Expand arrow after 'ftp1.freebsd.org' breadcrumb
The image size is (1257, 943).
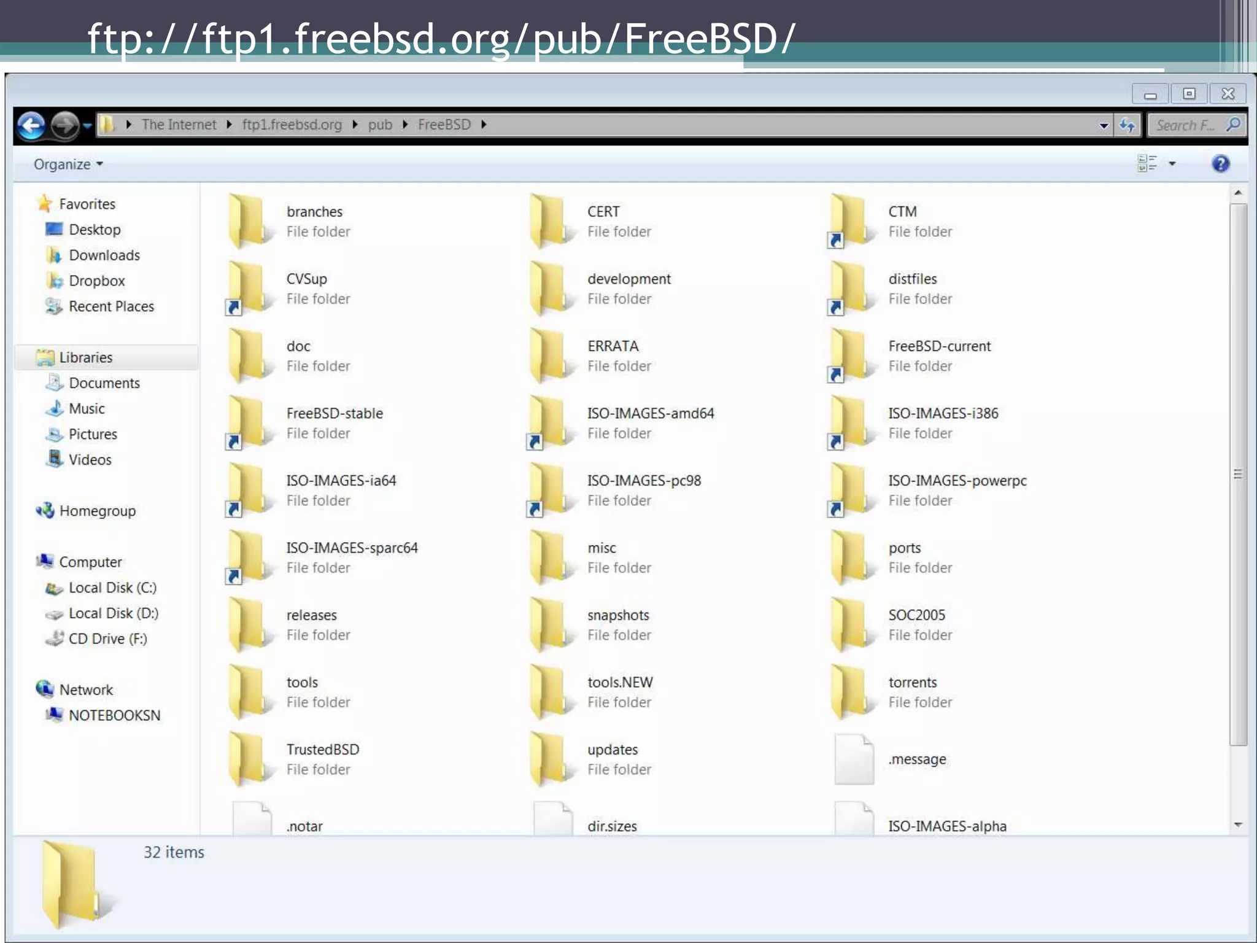(355, 125)
